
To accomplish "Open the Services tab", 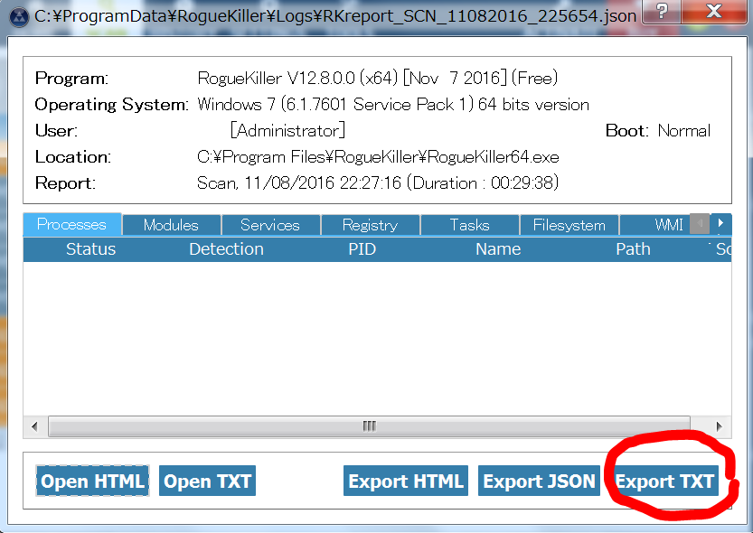I will (x=270, y=225).
